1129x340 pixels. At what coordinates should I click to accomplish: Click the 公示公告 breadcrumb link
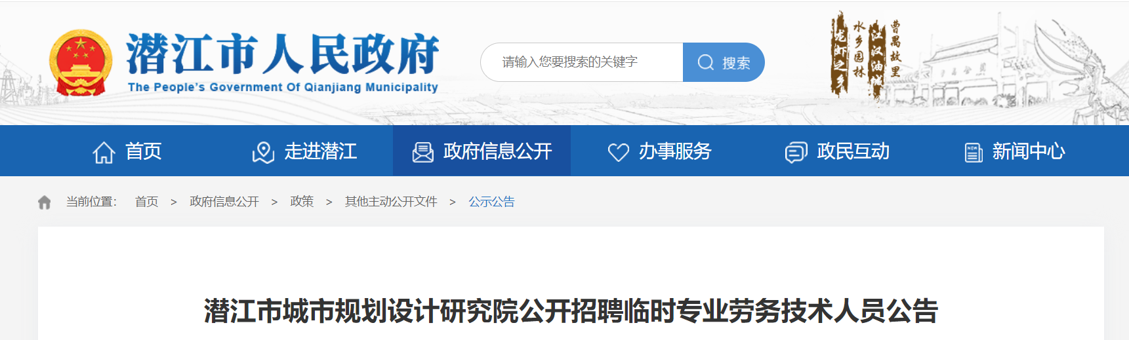[x=491, y=202]
